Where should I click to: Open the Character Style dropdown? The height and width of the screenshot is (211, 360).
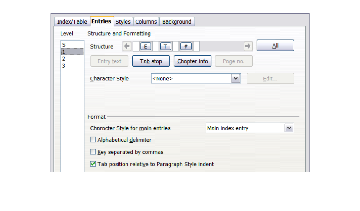(235, 79)
